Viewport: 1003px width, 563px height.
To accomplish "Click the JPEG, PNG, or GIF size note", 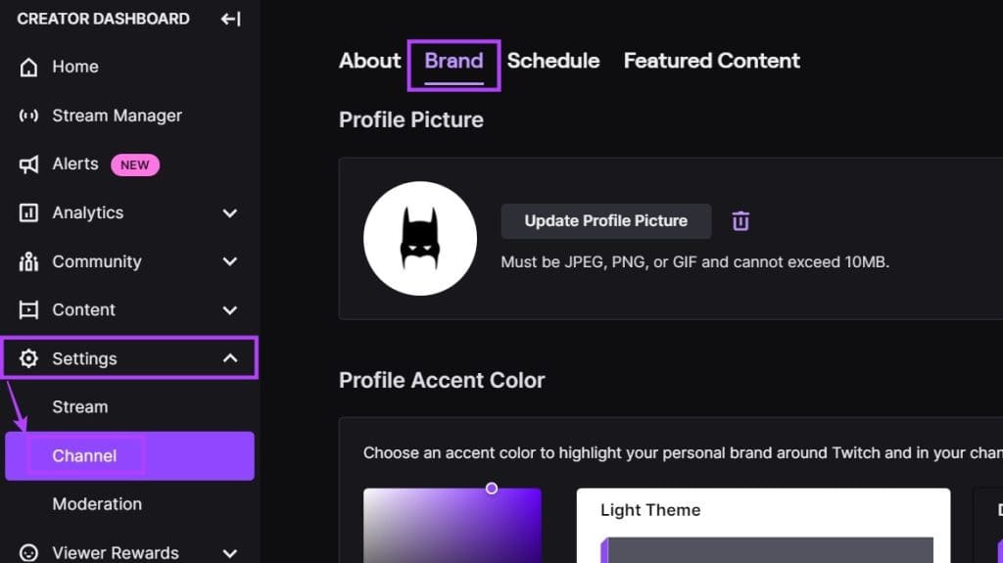I will [x=694, y=262].
